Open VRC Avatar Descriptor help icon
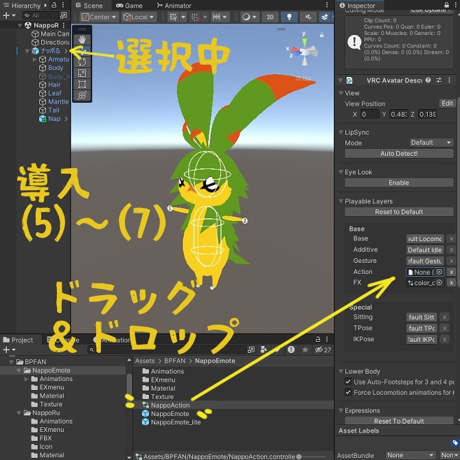The width and height of the screenshot is (460, 460). click(x=428, y=80)
